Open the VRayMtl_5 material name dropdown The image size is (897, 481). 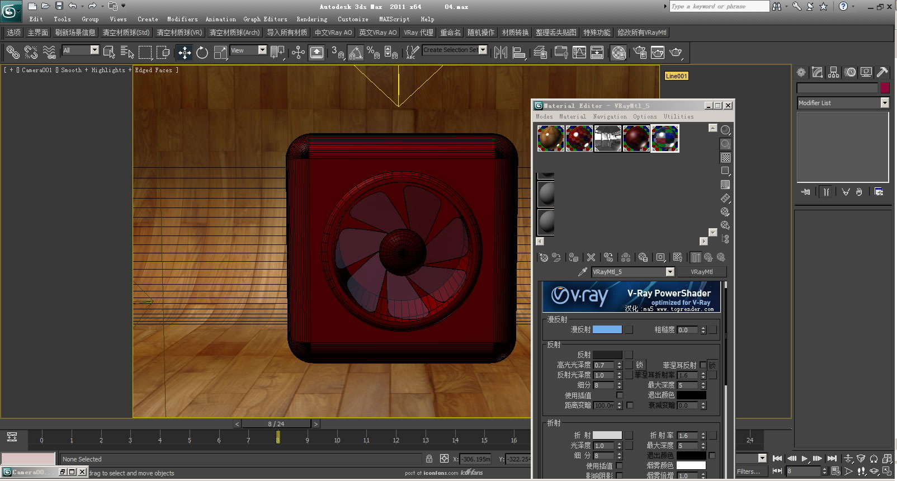670,272
